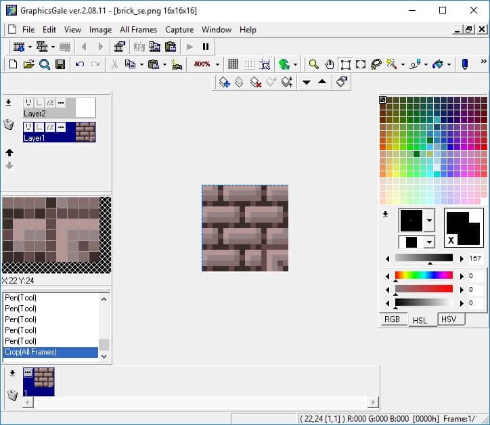This screenshot has width=490, height=425.
Task: Click the Add frame icon
Action: (x=19, y=47)
